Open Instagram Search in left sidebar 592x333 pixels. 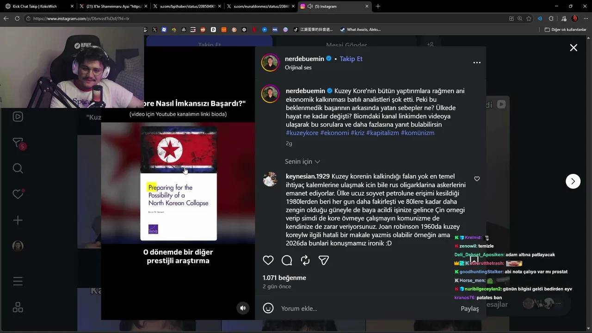click(x=18, y=168)
